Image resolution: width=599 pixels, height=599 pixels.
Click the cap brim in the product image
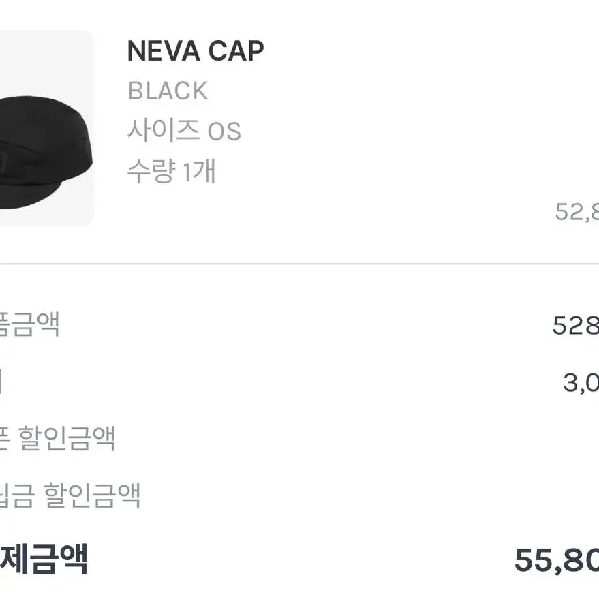pyautogui.click(x=31, y=195)
